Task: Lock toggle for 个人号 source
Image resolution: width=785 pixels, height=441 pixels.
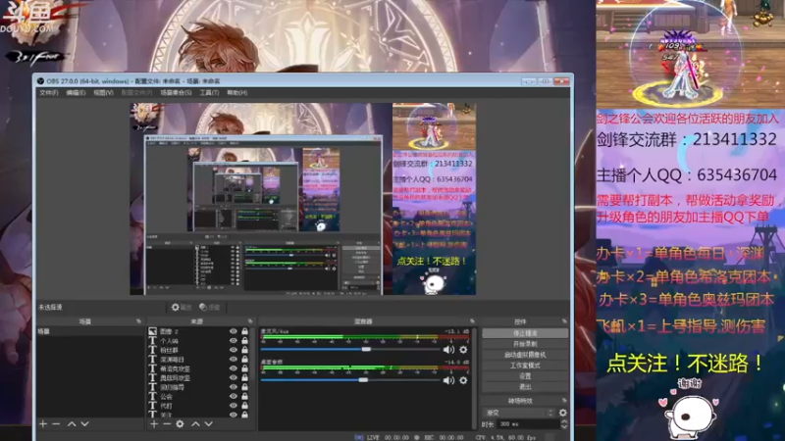Action: pos(244,340)
